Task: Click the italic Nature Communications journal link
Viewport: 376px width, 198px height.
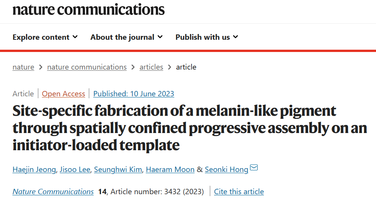Action: click(x=53, y=192)
